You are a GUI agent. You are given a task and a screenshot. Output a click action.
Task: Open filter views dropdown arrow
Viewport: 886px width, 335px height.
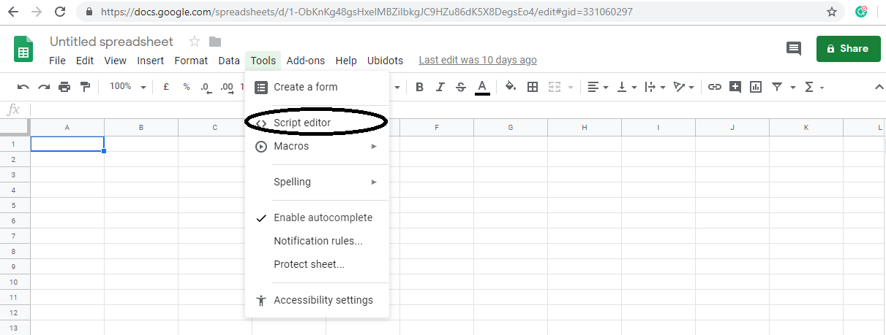pos(792,88)
